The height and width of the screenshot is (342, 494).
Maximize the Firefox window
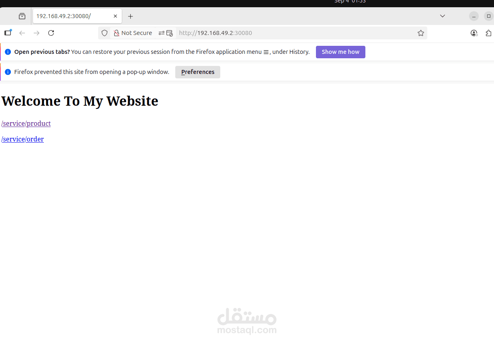point(489,16)
